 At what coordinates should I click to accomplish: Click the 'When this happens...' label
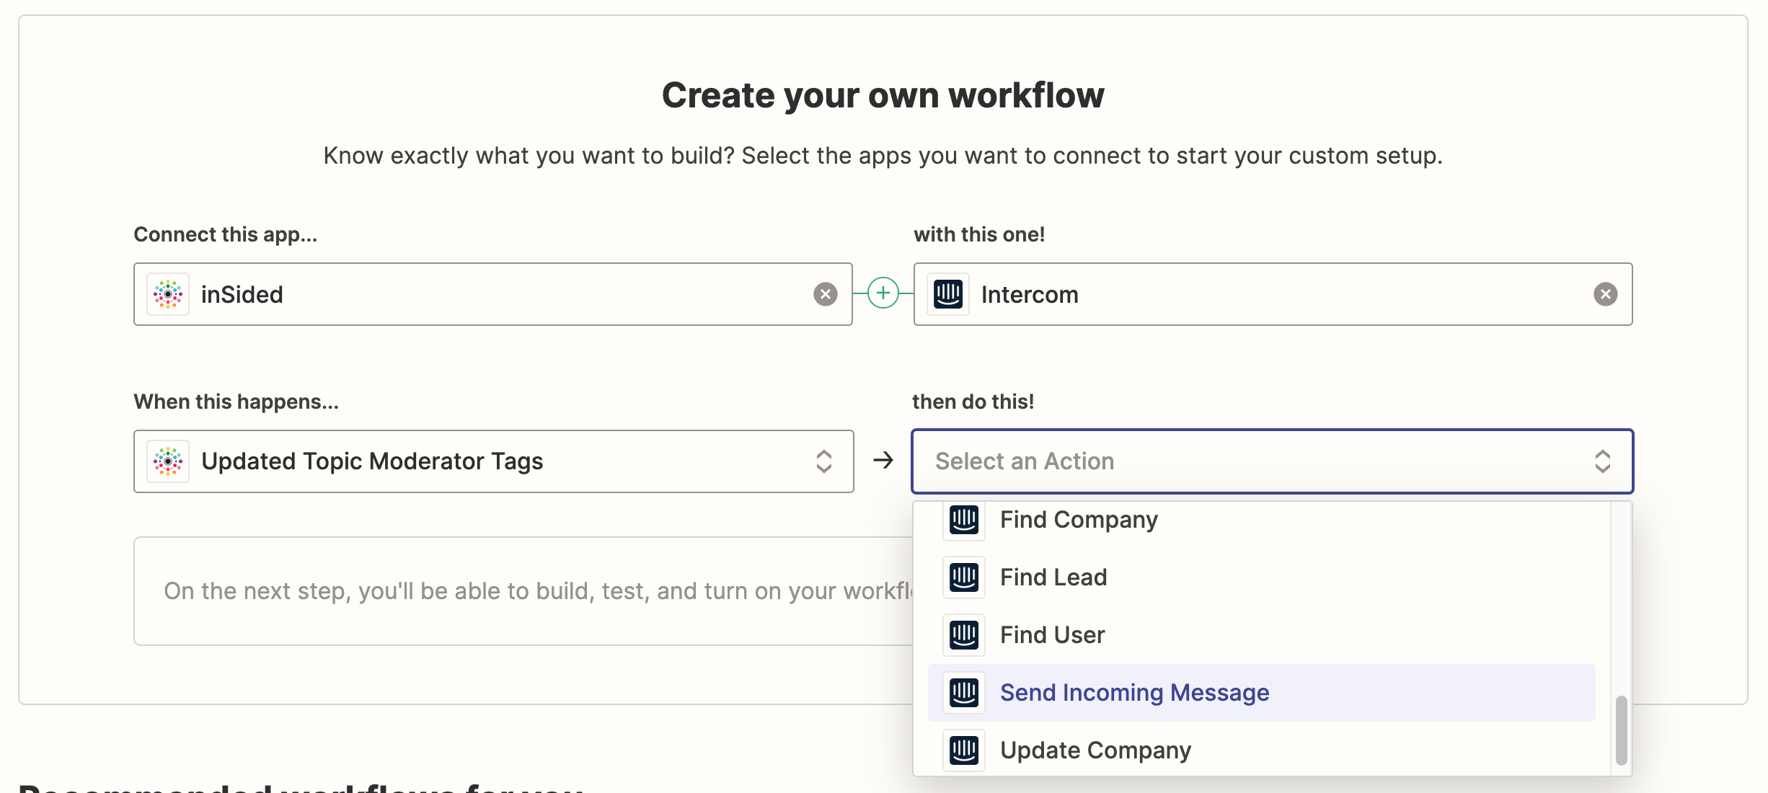point(236,402)
